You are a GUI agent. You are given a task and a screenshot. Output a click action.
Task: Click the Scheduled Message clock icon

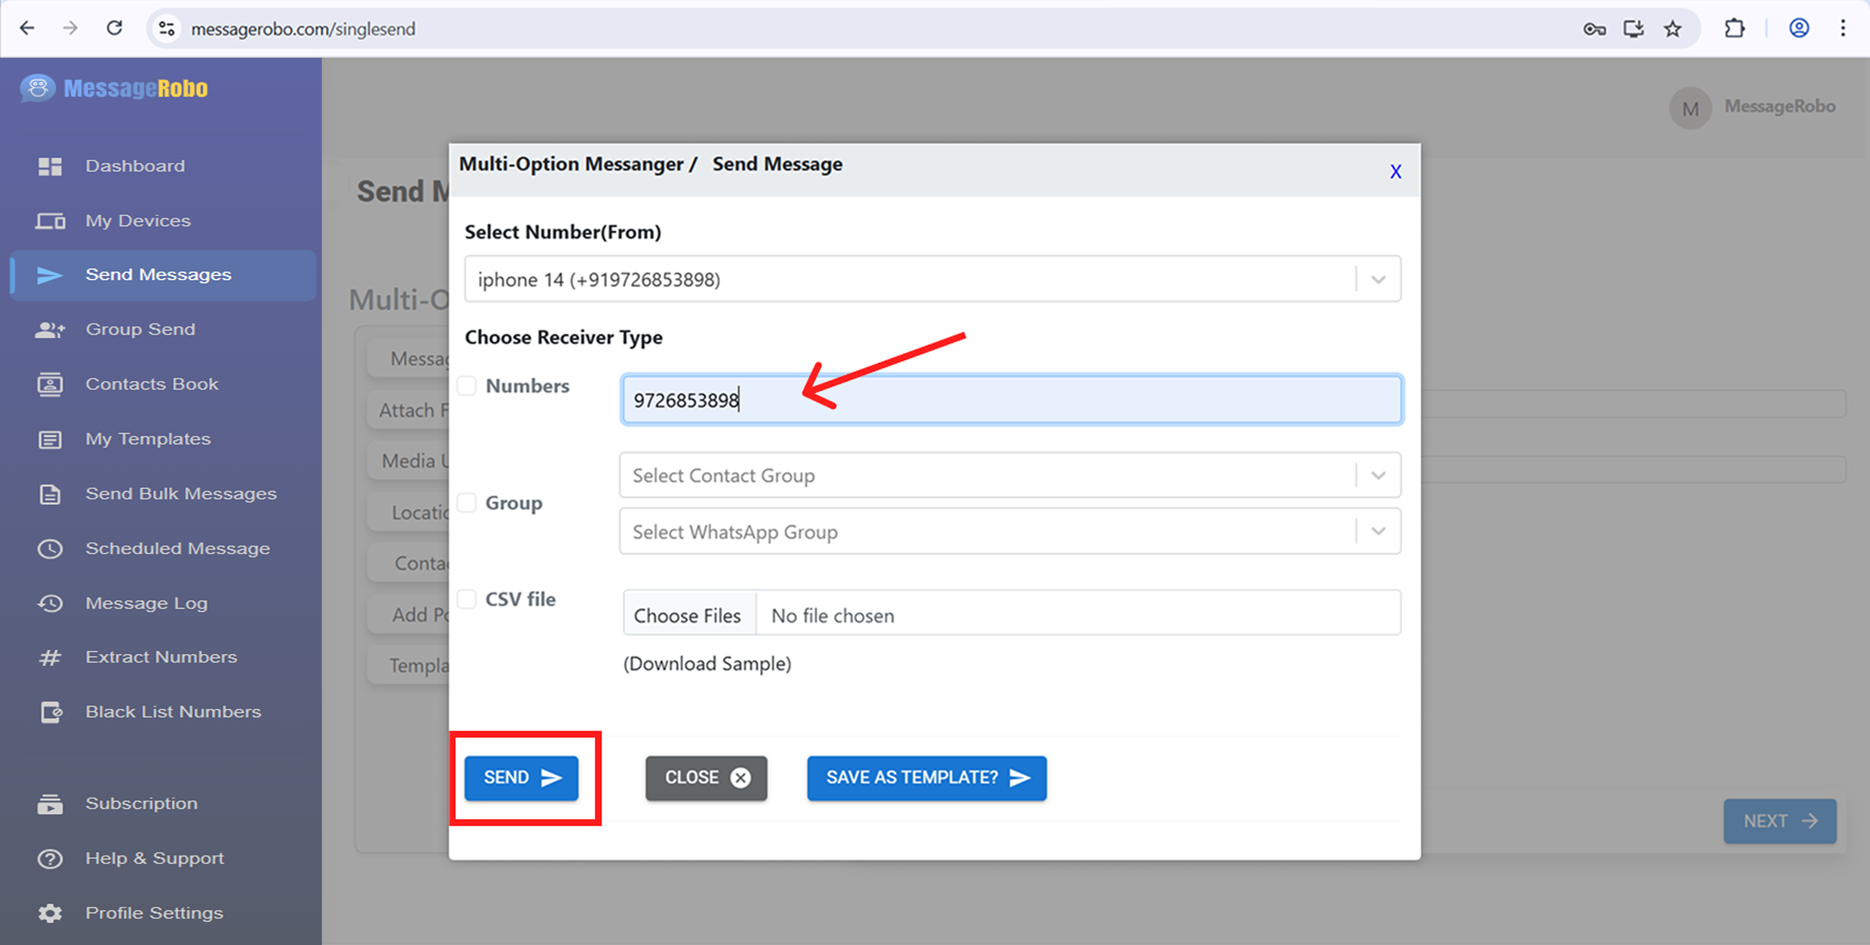[x=49, y=549]
